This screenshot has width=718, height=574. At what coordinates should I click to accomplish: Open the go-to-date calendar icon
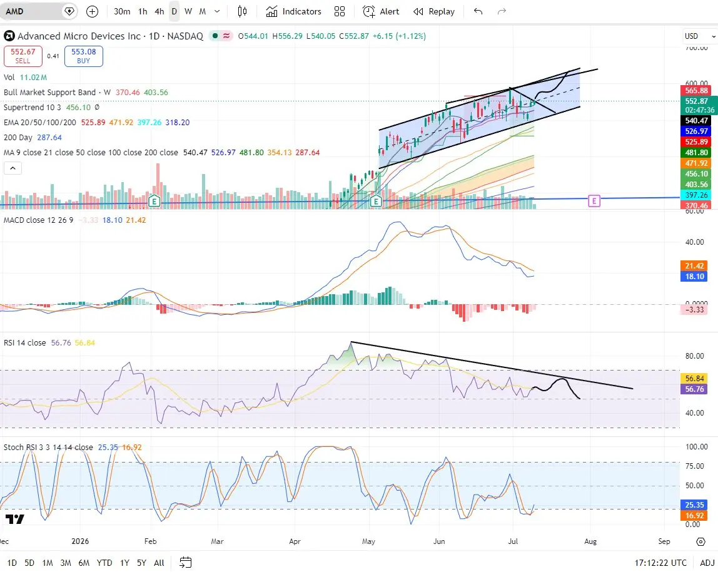coord(186,563)
